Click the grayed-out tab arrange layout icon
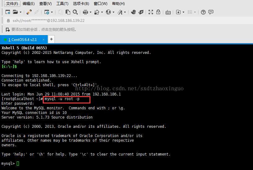Image resolution: width=253 pixels, height=170 pixels. [x=190, y=12]
